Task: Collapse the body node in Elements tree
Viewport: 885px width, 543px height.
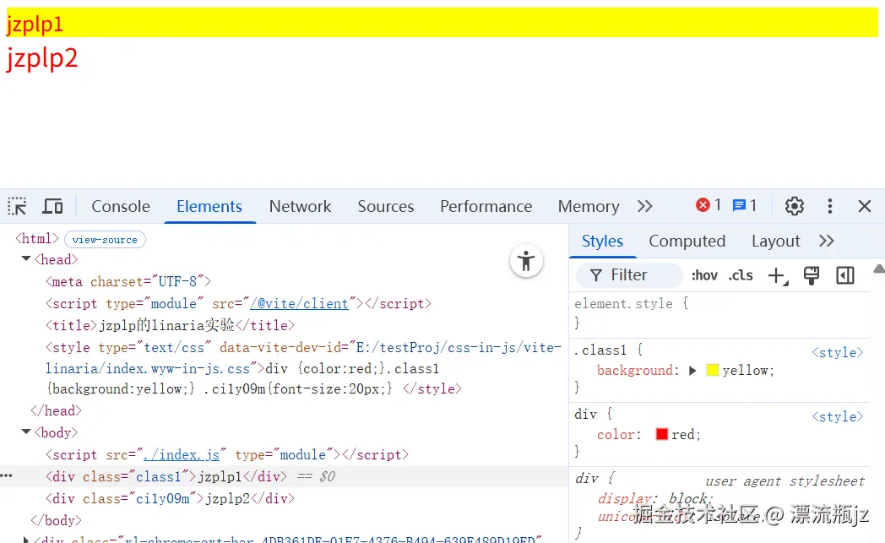Action: tap(26, 432)
